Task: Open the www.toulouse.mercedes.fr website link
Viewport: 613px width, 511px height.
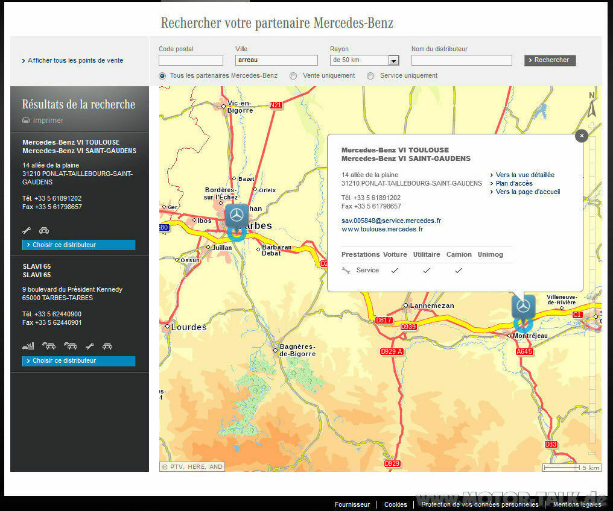Action: (x=383, y=229)
